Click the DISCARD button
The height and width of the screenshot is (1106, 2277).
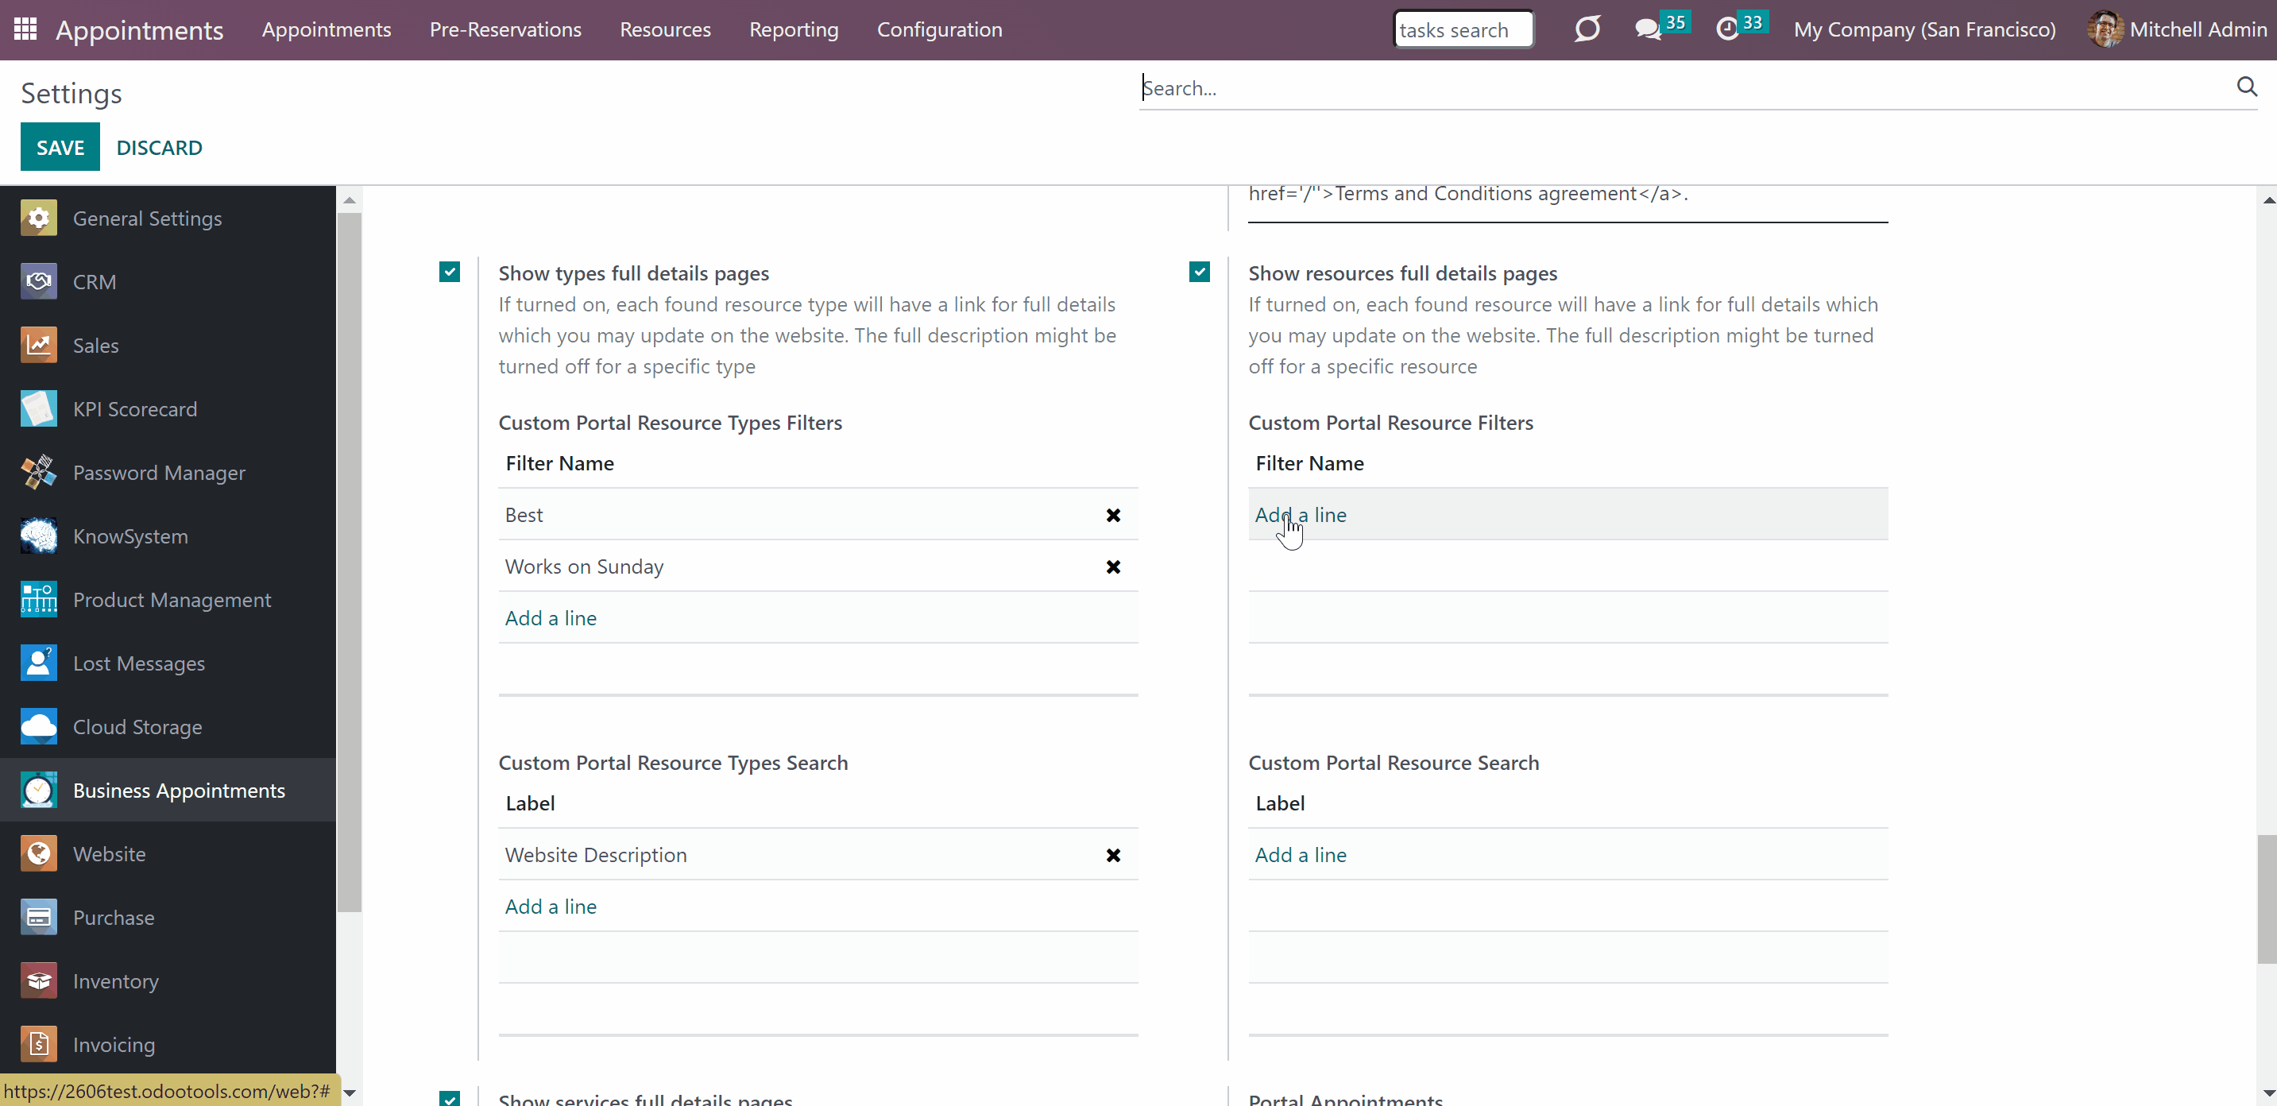coord(159,147)
